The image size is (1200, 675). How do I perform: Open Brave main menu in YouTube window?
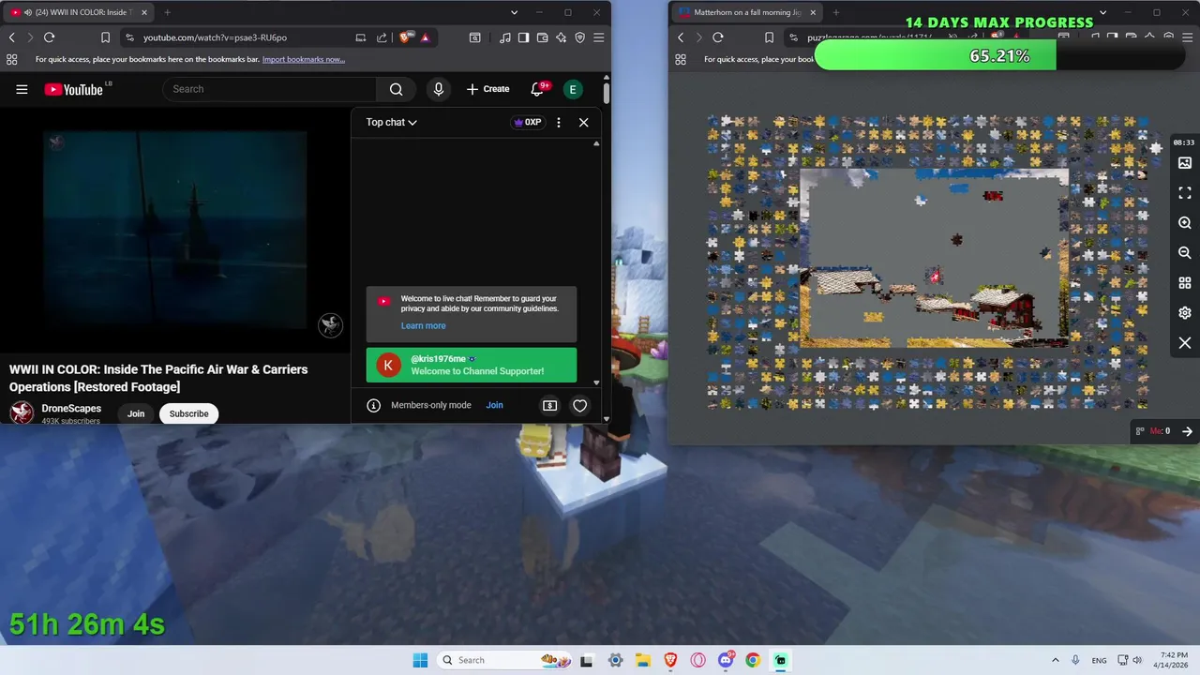pyautogui.click(x=598, y=37)
